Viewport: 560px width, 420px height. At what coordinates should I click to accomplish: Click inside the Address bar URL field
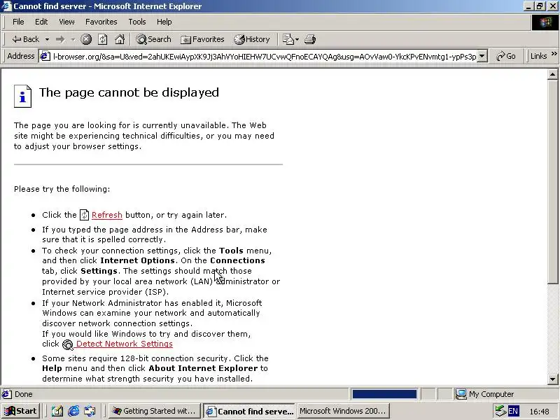point(265,57)
